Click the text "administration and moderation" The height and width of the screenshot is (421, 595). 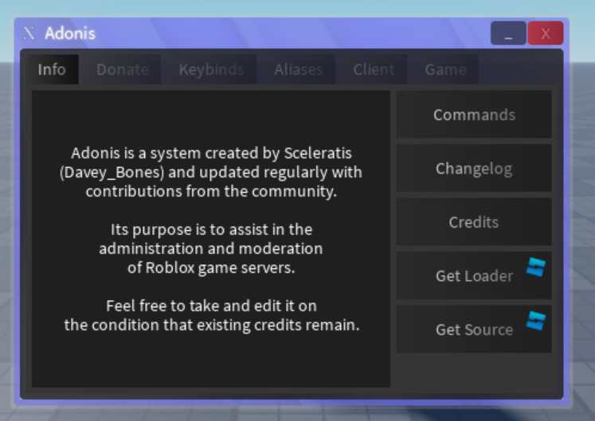pyautogui.click(x=211, y=248)
